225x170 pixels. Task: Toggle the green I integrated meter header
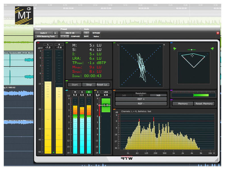point(89,92)
